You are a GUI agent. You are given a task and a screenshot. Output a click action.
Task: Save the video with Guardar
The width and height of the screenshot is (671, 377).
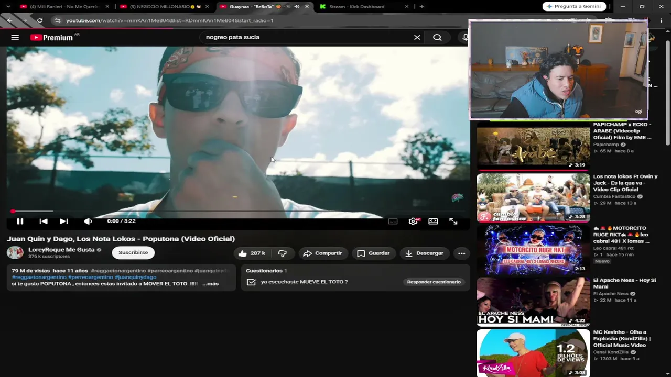[x=373, y=253]
